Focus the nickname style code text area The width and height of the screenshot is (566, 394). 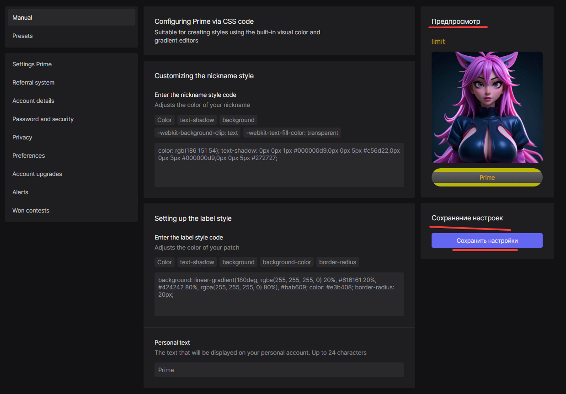[x=279, y=171]
